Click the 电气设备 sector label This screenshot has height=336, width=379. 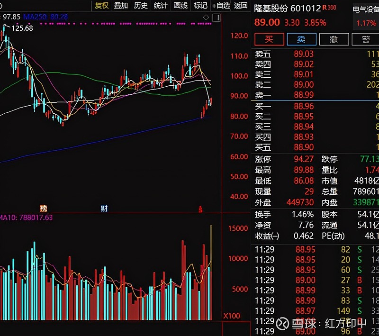(x=366, y=9)
